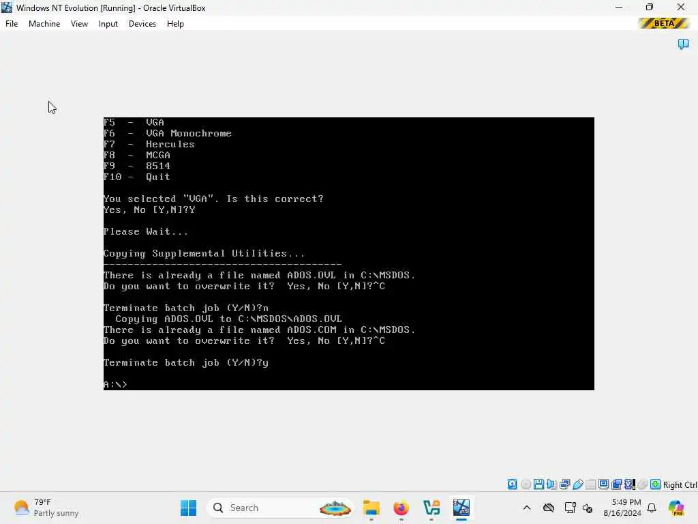The image size is (698, 524).
Task: Click the recording status icon
Action: [x=616, y=484]
